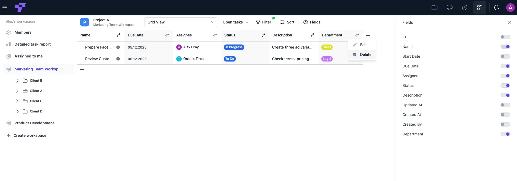Viewport: 517px width, 181px height.
Task: Click swap icon in Due Date column header
Action: (x=167, y=35)
